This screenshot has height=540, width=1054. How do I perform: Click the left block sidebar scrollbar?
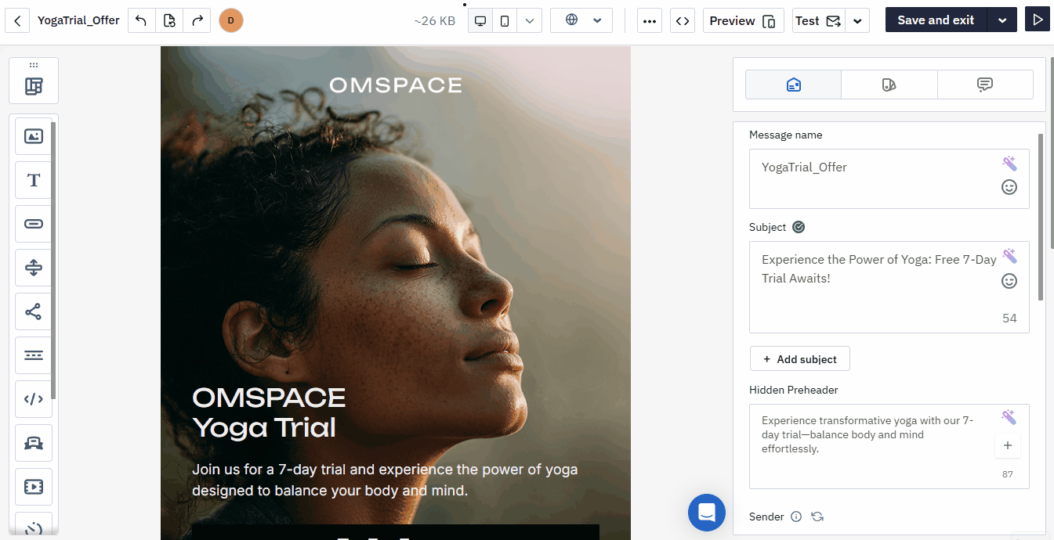coord(53,261)
